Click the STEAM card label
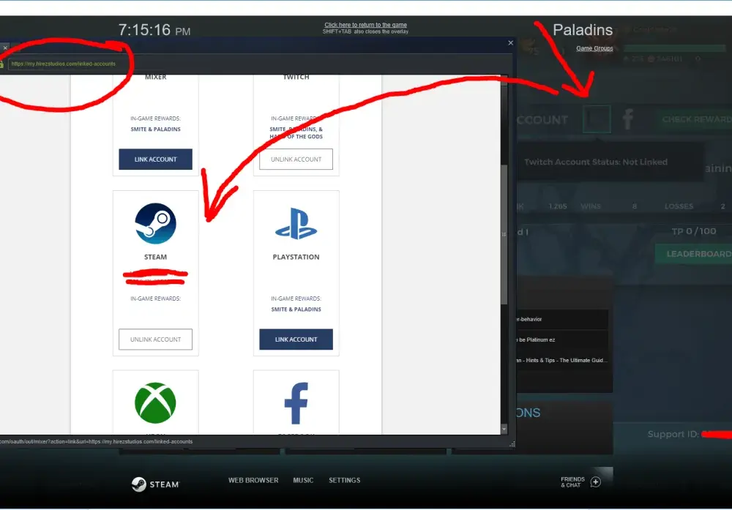 [155, 257]
